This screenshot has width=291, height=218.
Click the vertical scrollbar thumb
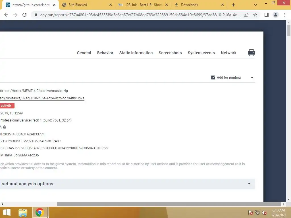pos(288,31)
